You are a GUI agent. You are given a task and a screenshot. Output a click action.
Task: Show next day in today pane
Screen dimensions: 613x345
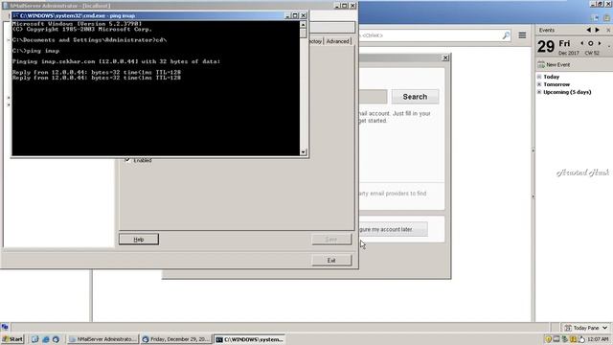[600, 43]
